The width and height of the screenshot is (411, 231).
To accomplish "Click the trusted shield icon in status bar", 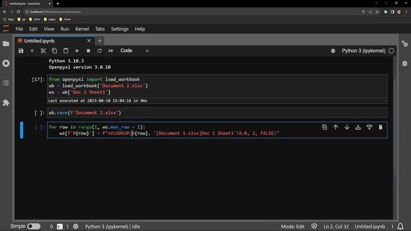I will (314, 227).
